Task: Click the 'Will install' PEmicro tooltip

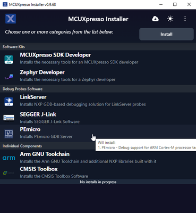Action: [x=146, y=145]
